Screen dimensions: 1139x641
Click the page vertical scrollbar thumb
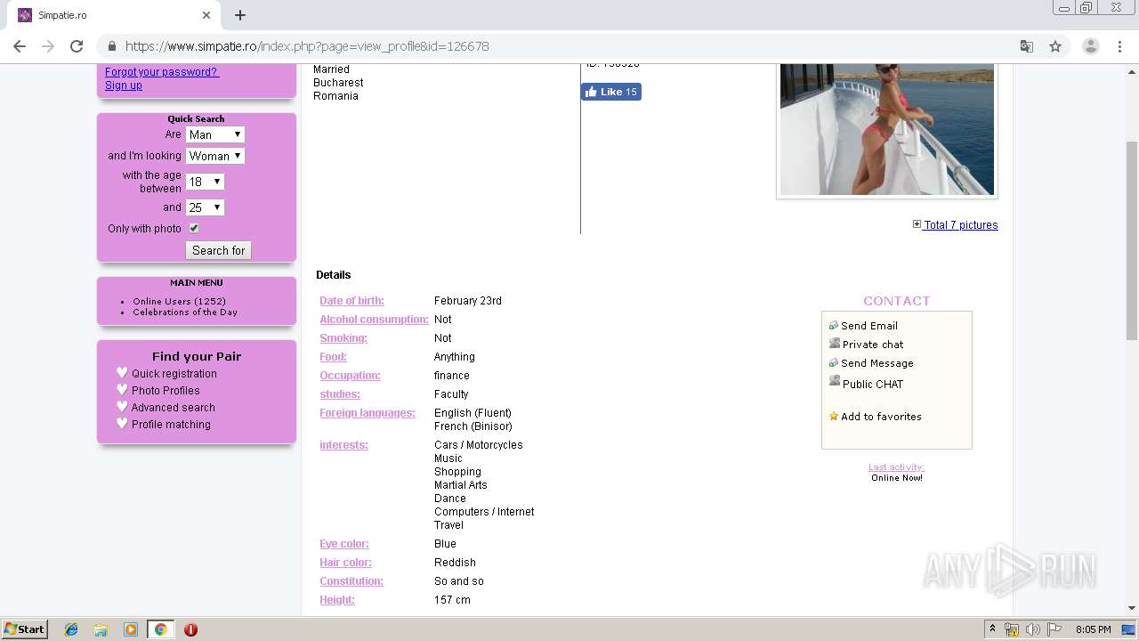pyautogui.click(x=1132, y=240)
